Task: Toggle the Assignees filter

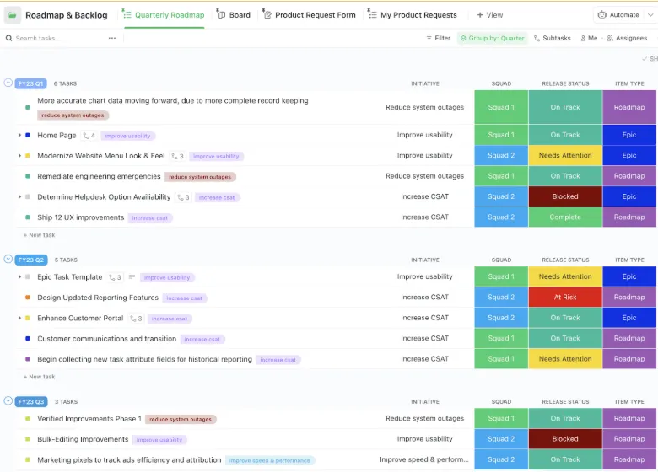Action: coord(627,38)
